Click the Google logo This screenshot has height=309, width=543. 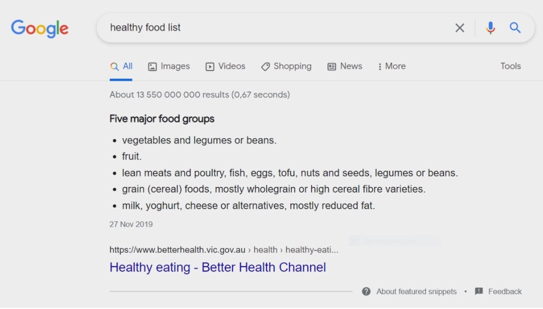coord(39,28)
